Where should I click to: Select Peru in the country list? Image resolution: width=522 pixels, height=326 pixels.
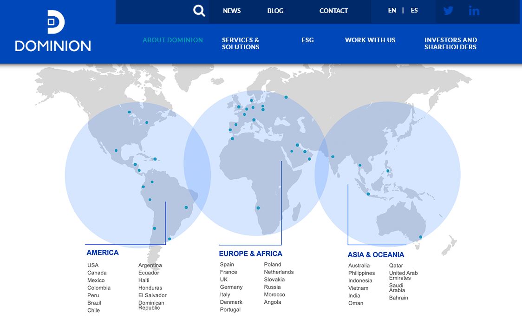pos(93,295)
